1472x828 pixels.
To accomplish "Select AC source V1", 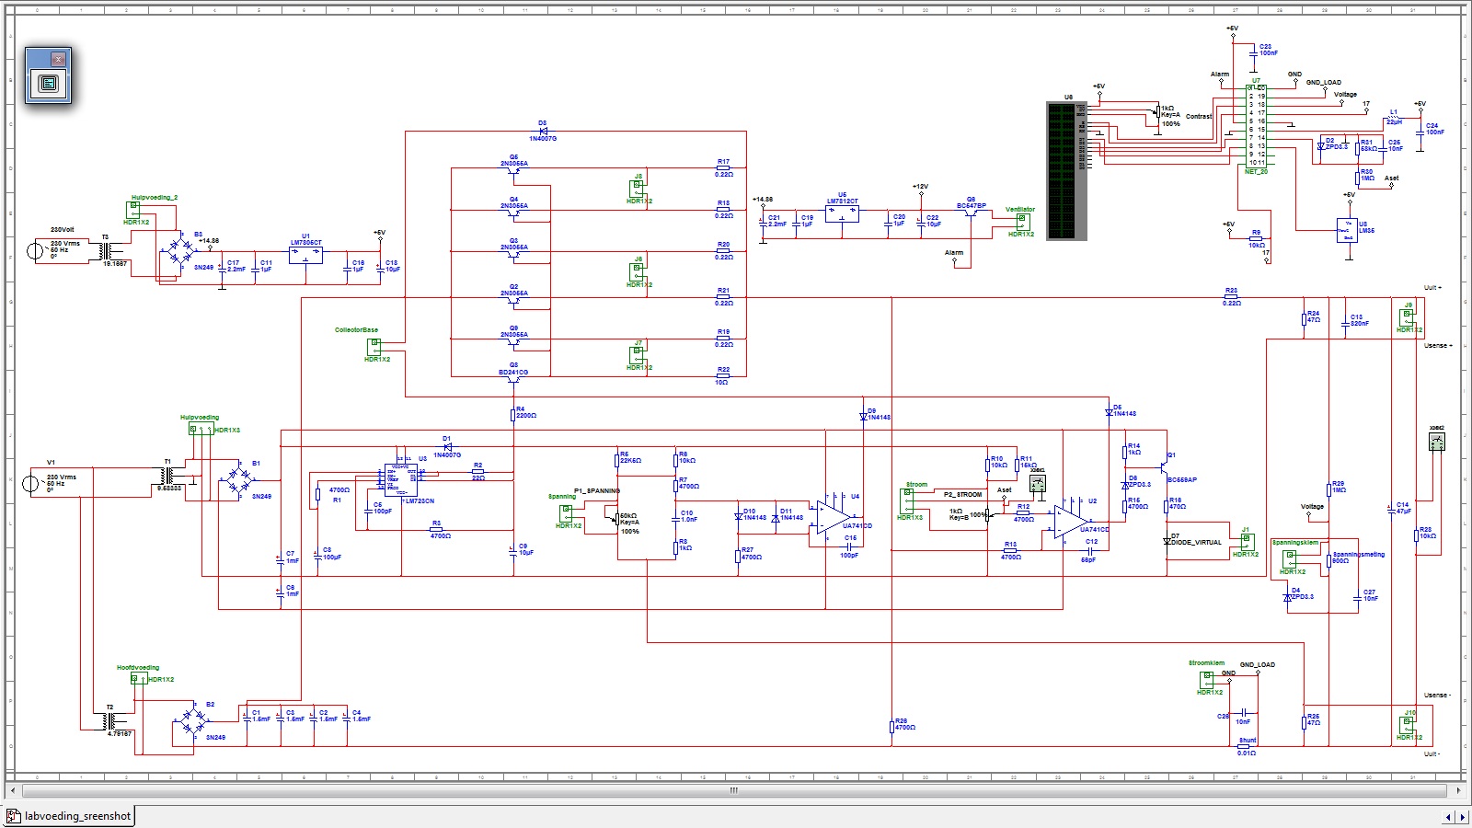I will point(31,482).
